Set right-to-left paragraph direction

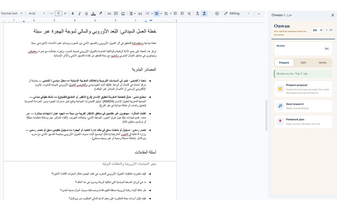tap(204, 13)
